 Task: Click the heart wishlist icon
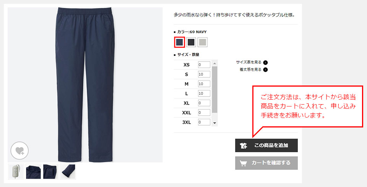point(19,150)
